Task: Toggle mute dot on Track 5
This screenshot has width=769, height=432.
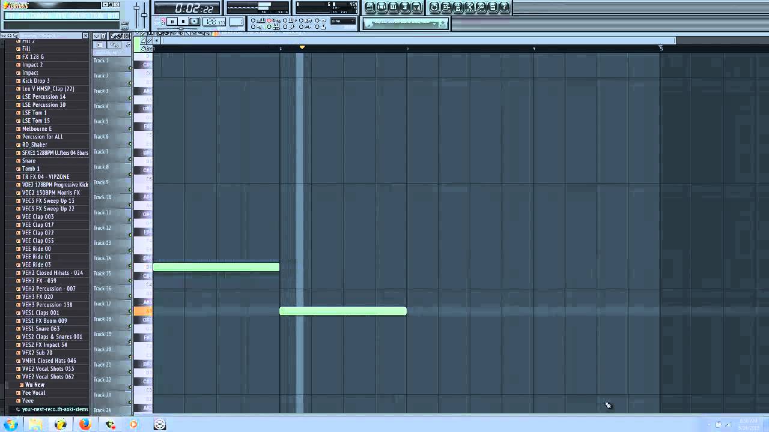Action: [130, 128]
